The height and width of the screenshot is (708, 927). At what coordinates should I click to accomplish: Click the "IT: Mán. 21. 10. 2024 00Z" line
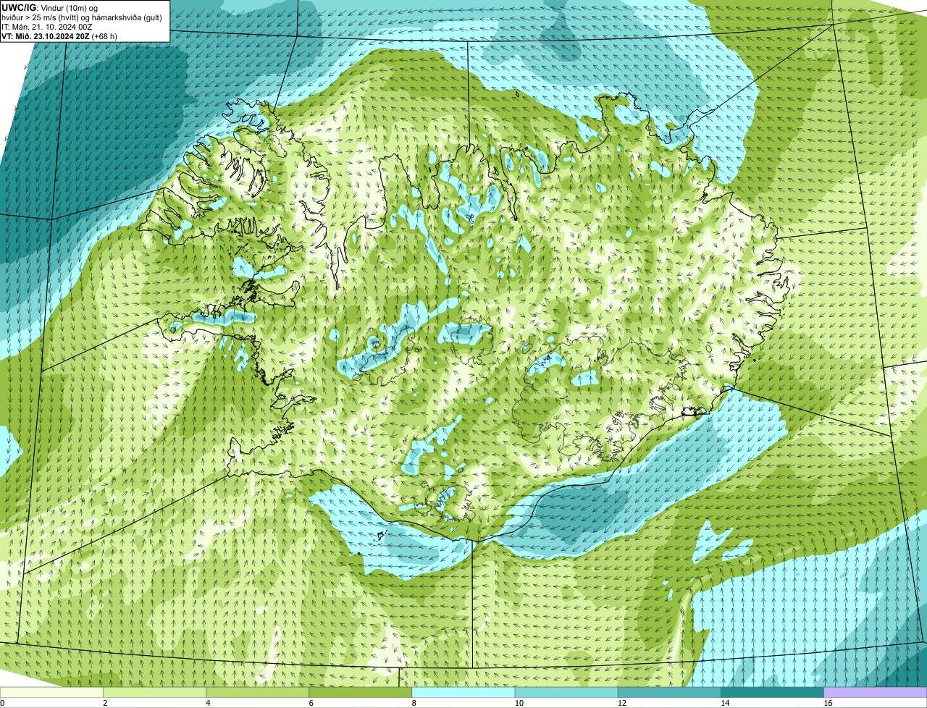point(47,26)
